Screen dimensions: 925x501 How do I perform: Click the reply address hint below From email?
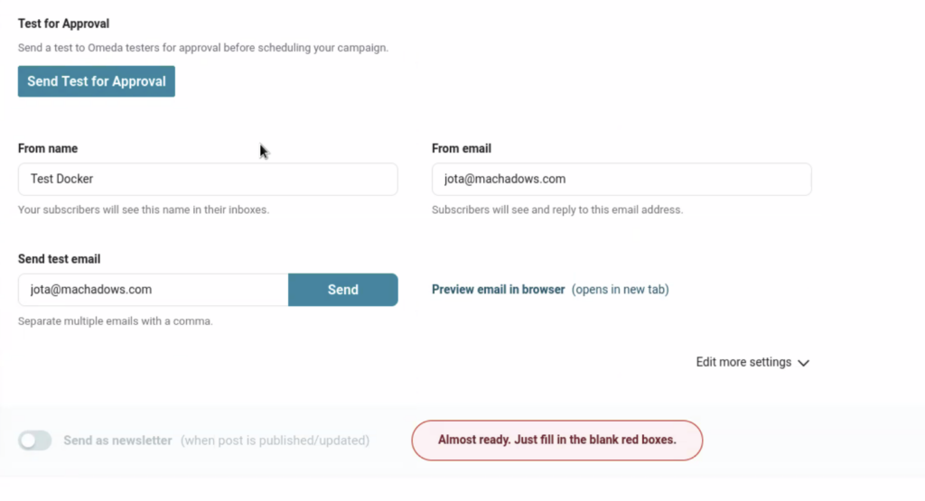pyautogui.click(x=557, y=209)
